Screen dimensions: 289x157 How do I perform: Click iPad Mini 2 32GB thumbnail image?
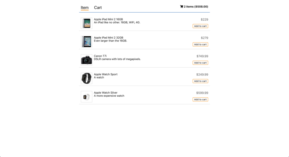[86, 41]
